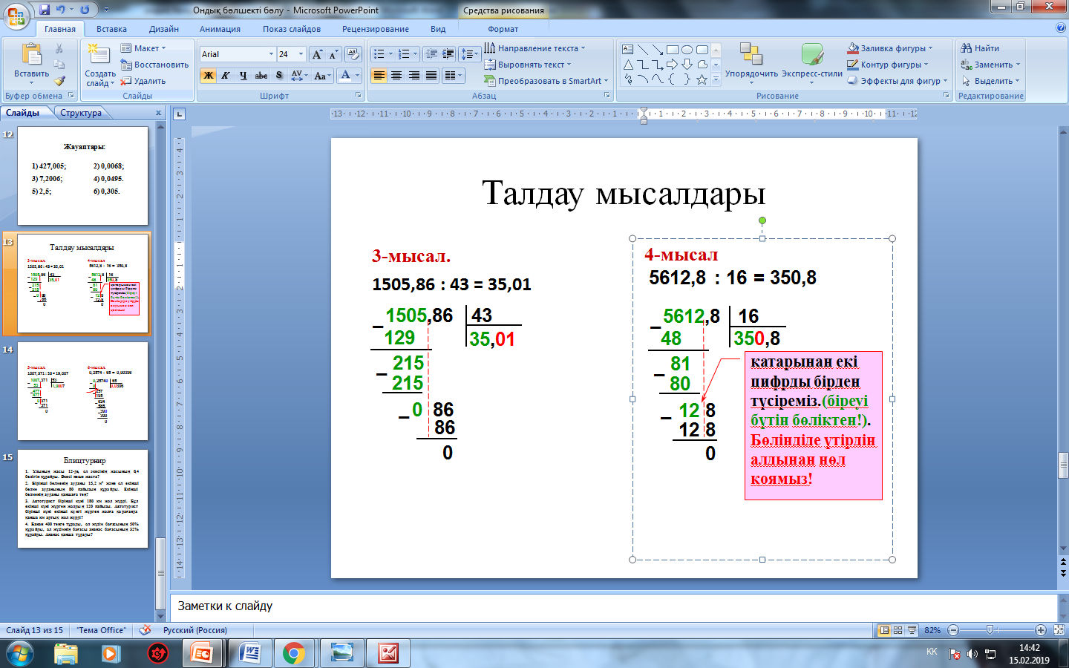Open the Arial font name dropdown

click(271, 54)
